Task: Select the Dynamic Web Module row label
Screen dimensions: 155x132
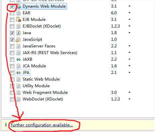Action: point(44,6)
